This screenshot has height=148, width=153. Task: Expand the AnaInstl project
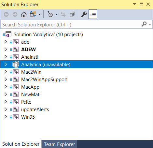coord(6,57)
